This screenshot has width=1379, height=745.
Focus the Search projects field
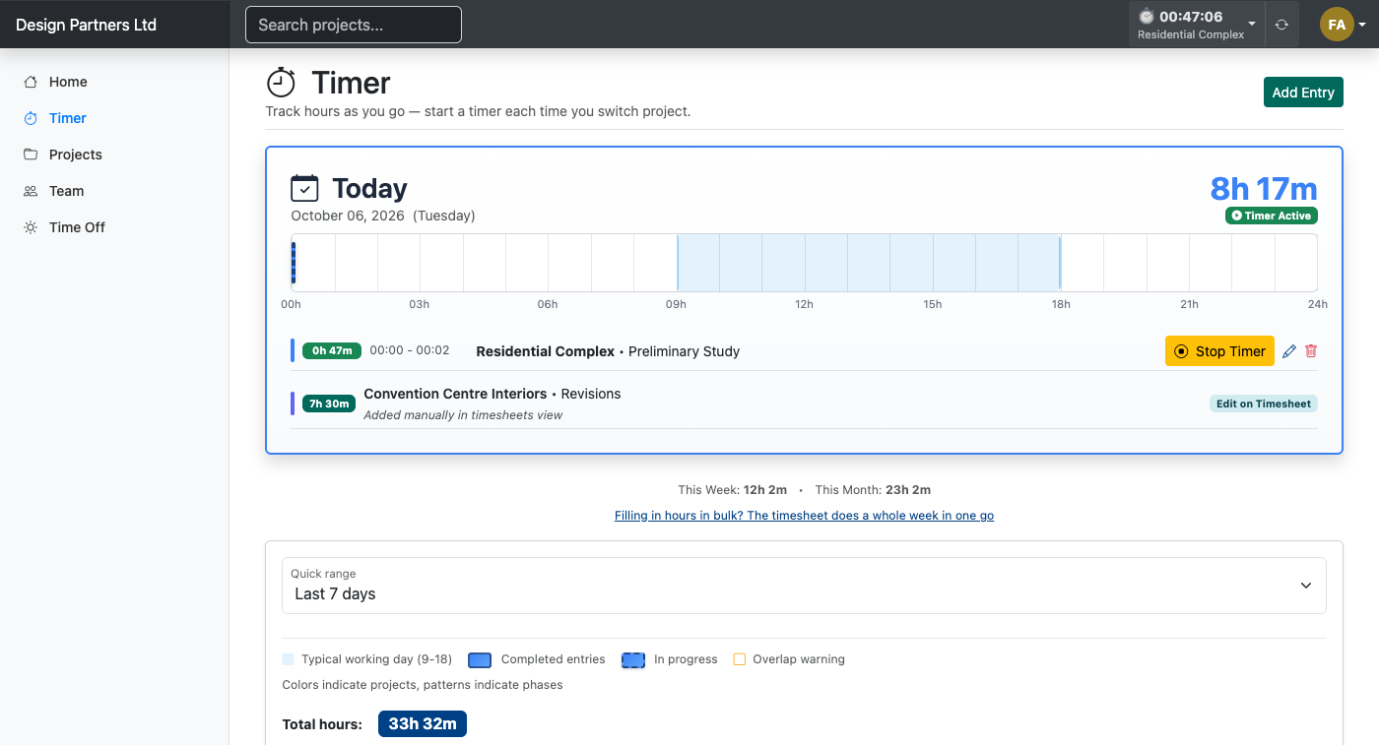(x=354, y=25)
